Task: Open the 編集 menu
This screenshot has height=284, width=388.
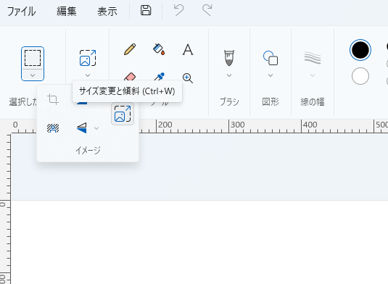Action: 66,12
